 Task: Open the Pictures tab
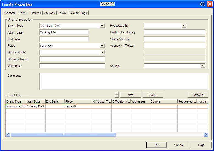36,13
